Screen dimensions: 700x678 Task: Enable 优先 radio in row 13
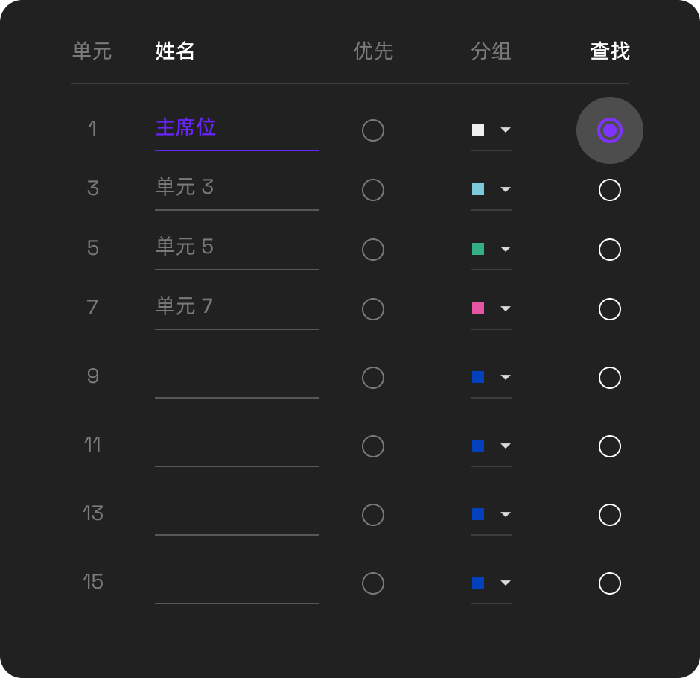373,515
